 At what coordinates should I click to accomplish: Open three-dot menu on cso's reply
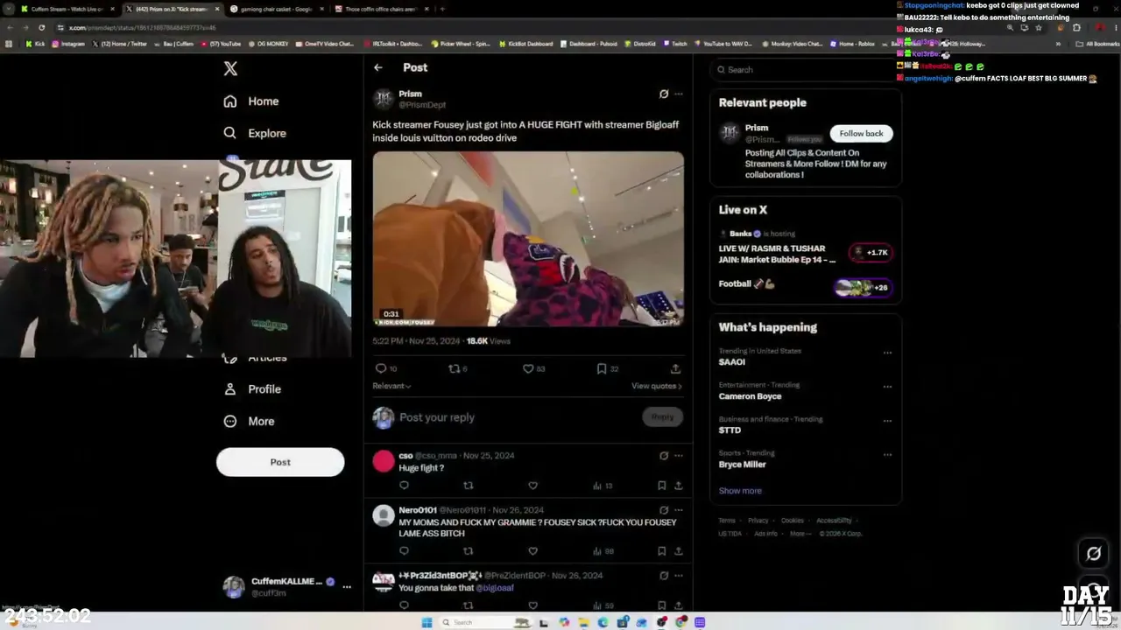679,456
